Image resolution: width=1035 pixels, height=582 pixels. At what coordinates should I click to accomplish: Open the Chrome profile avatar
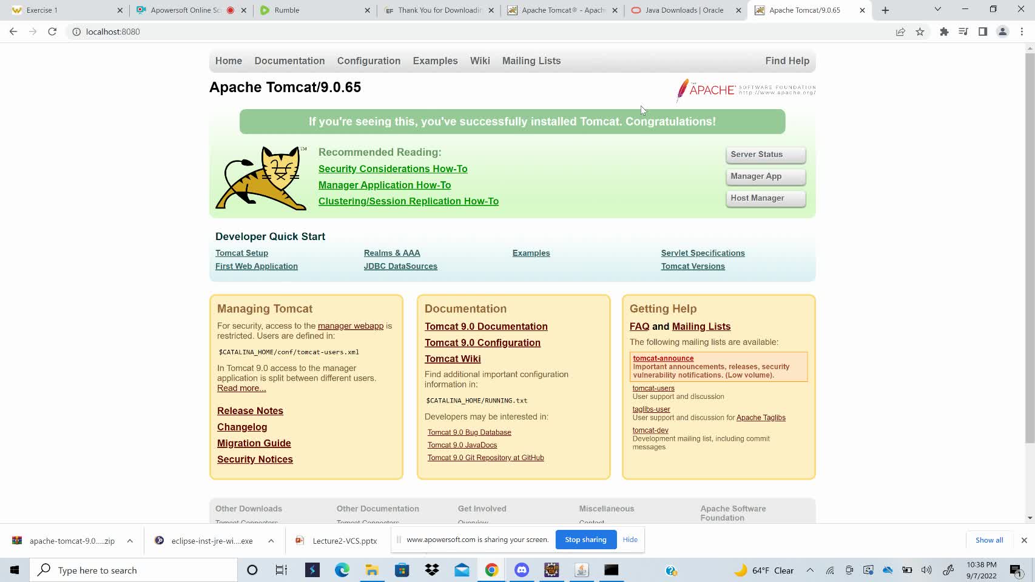click(x=1002, y=32)
